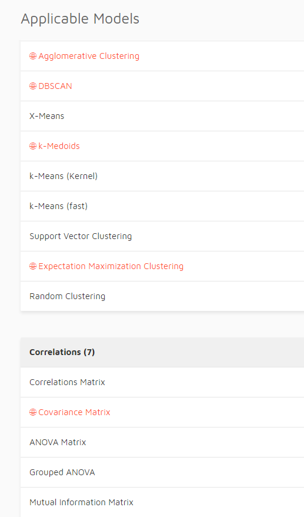Screen dimensions: 304x517
Task: Open the k-Medoids link
Action: (x=59, y=146)
